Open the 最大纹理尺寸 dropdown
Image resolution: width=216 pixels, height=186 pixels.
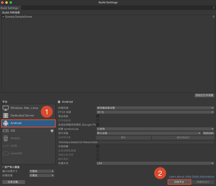(x=42, y=171)
